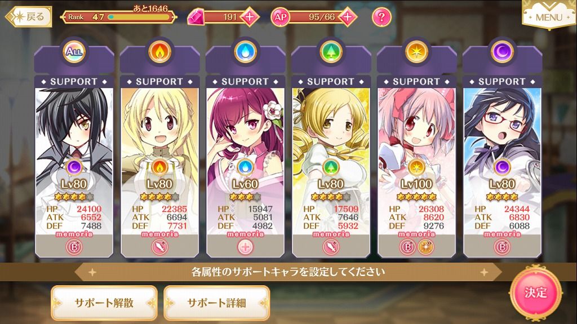Image resolution: width=577 pixels, height=324 pixels.
Task: Select the ALL attribute support tab icon
Action: click(74, 51)
